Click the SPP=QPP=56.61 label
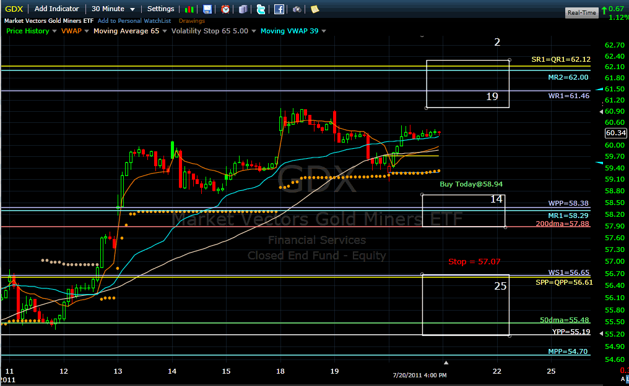The height and width of the screenshot is (386, 629). pos(564,282)
